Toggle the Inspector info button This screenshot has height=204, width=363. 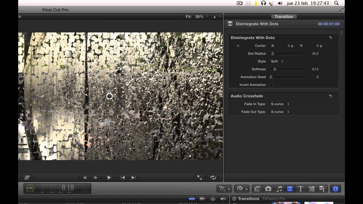(x=335, y=189)
